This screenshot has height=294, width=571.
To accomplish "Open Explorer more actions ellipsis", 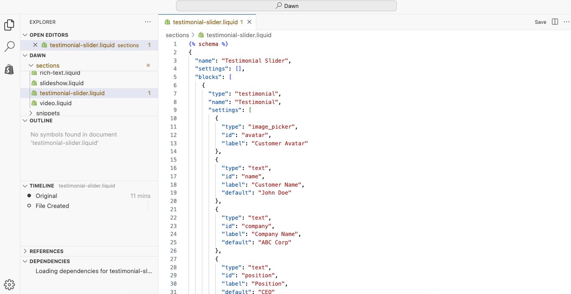I will click(148, 22).
